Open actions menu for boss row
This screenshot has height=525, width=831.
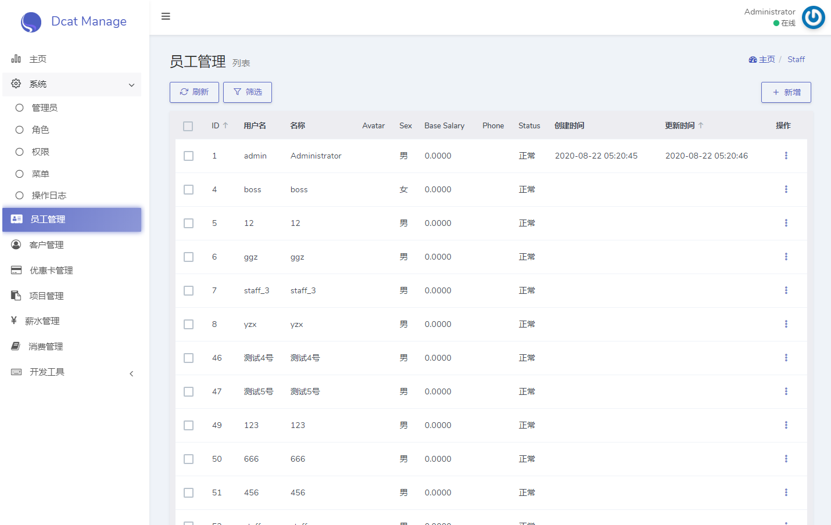(x=786, y=189)
